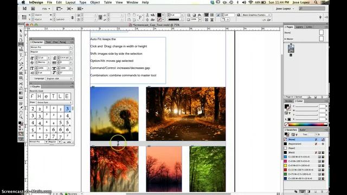Toggle the screen mode button in toolbox
Screen dimensions: 347x195
click(21, 139)
